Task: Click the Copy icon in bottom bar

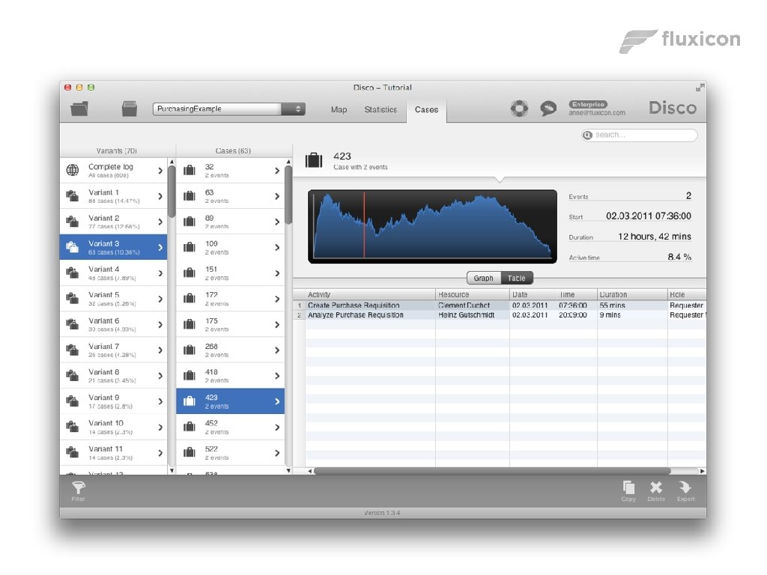Action: pyautogui.click(x=628, y=487)
